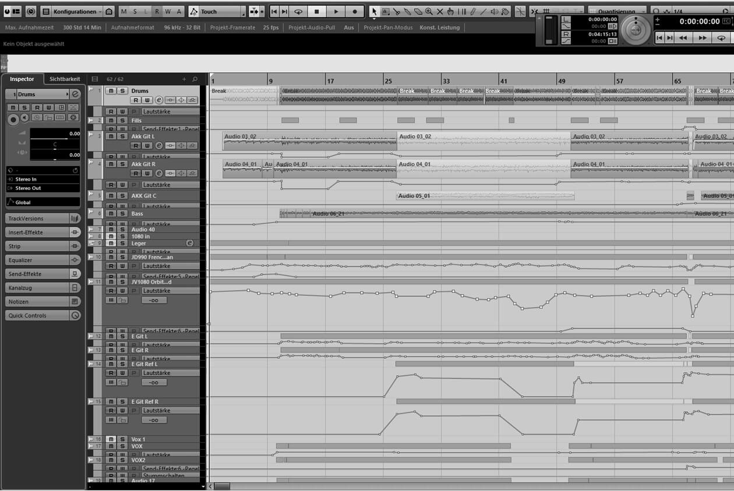Switch to the Sichtbarkeit tab
The height and width of the screenshot is (491, 734).
pos(65,79)
